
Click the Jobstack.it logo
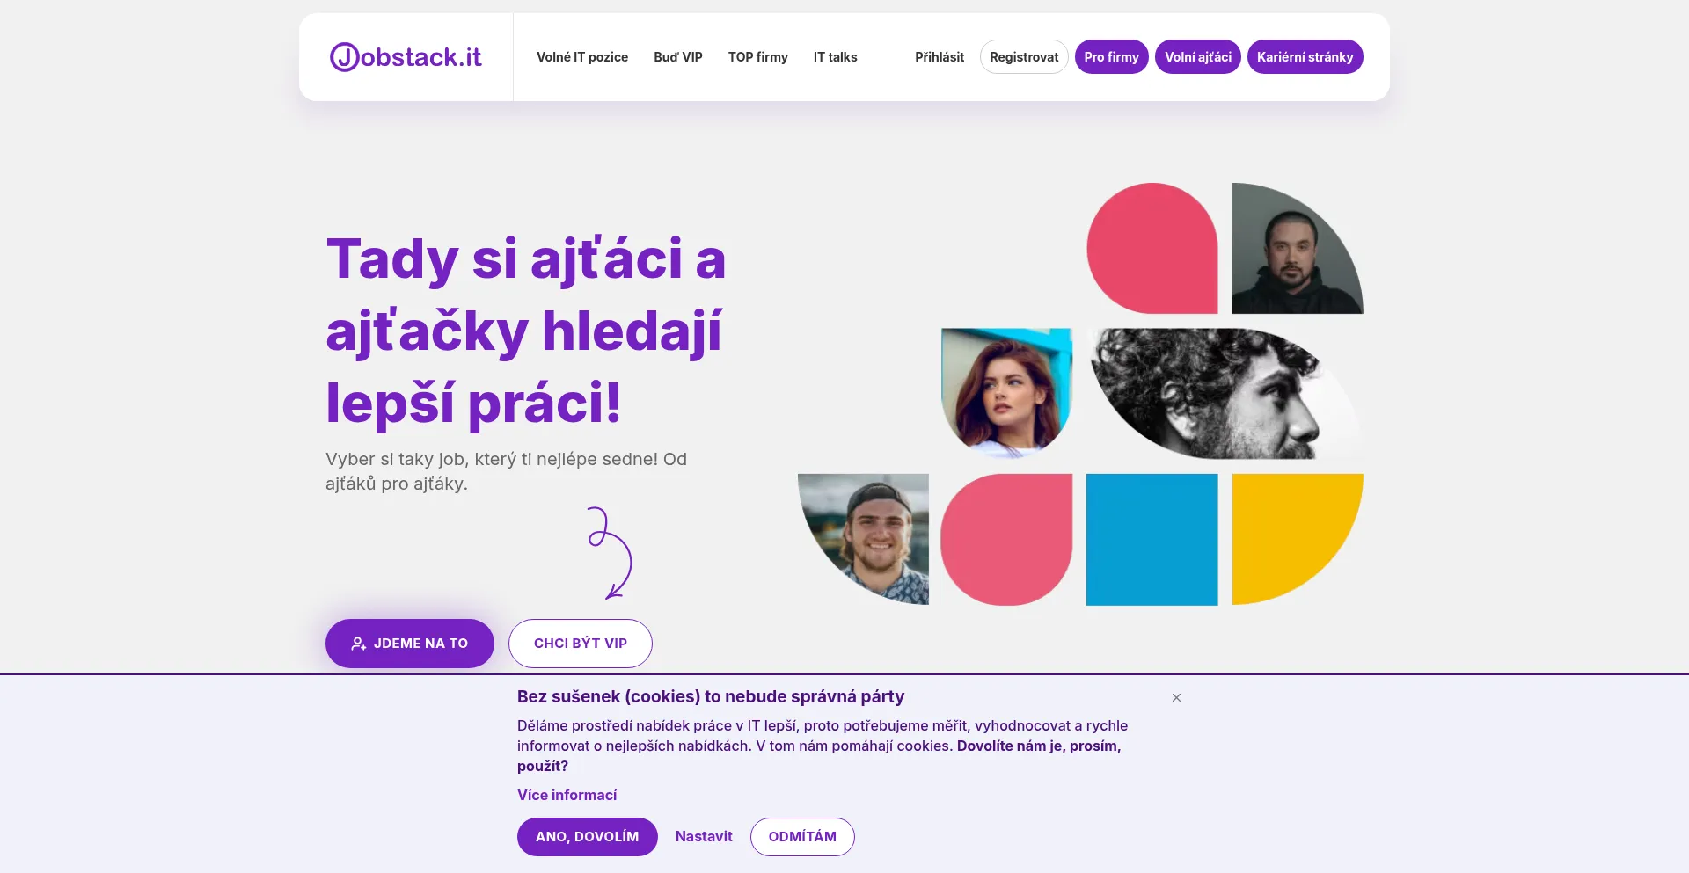(406, 57)
